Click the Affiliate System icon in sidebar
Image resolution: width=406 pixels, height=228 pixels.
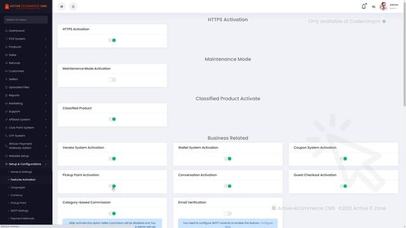pos(6,120)
